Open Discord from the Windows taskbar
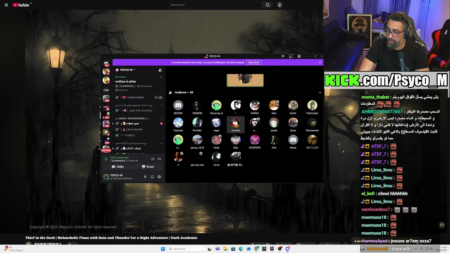This screenshot has height=253, width=450. pos(288,249)
